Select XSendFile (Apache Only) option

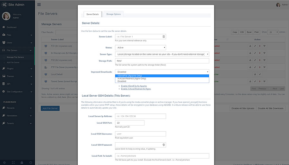pos(162,76)
